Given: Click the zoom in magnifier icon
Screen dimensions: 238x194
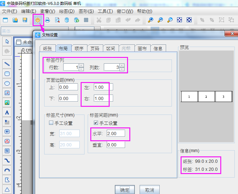Looking at the screenshot, I should tap(150, 20).
